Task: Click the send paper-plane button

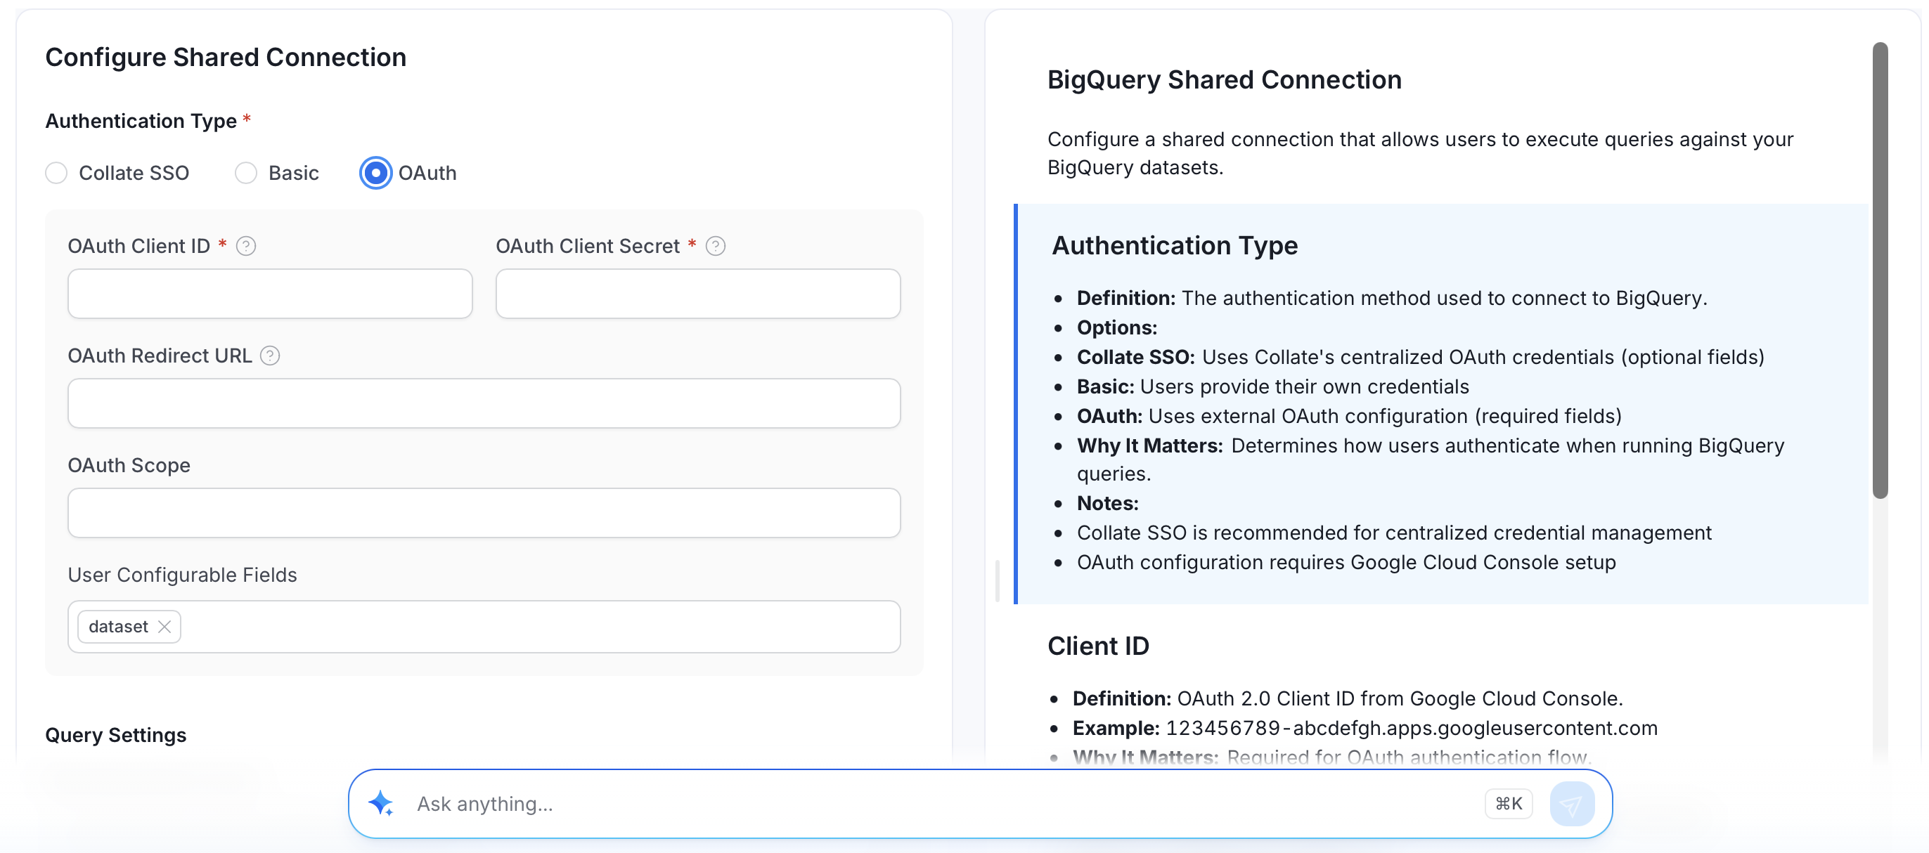Action: pos(1572,804)
